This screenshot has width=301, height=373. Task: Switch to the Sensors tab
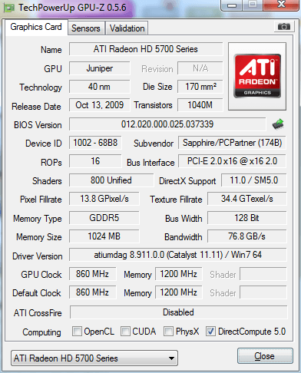(x=86, y=28)
